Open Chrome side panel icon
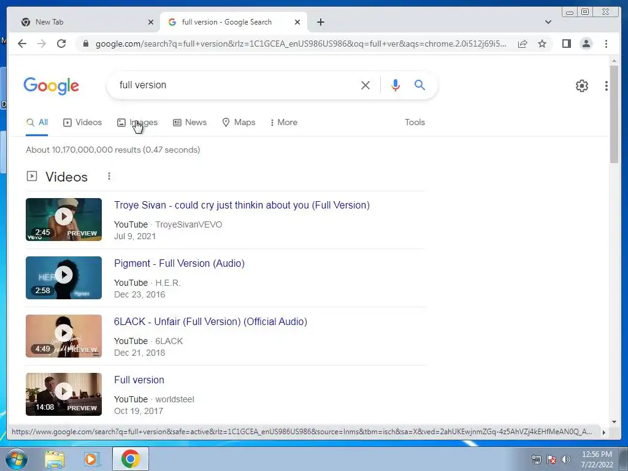The image size is (628, 471). (566, 44)
